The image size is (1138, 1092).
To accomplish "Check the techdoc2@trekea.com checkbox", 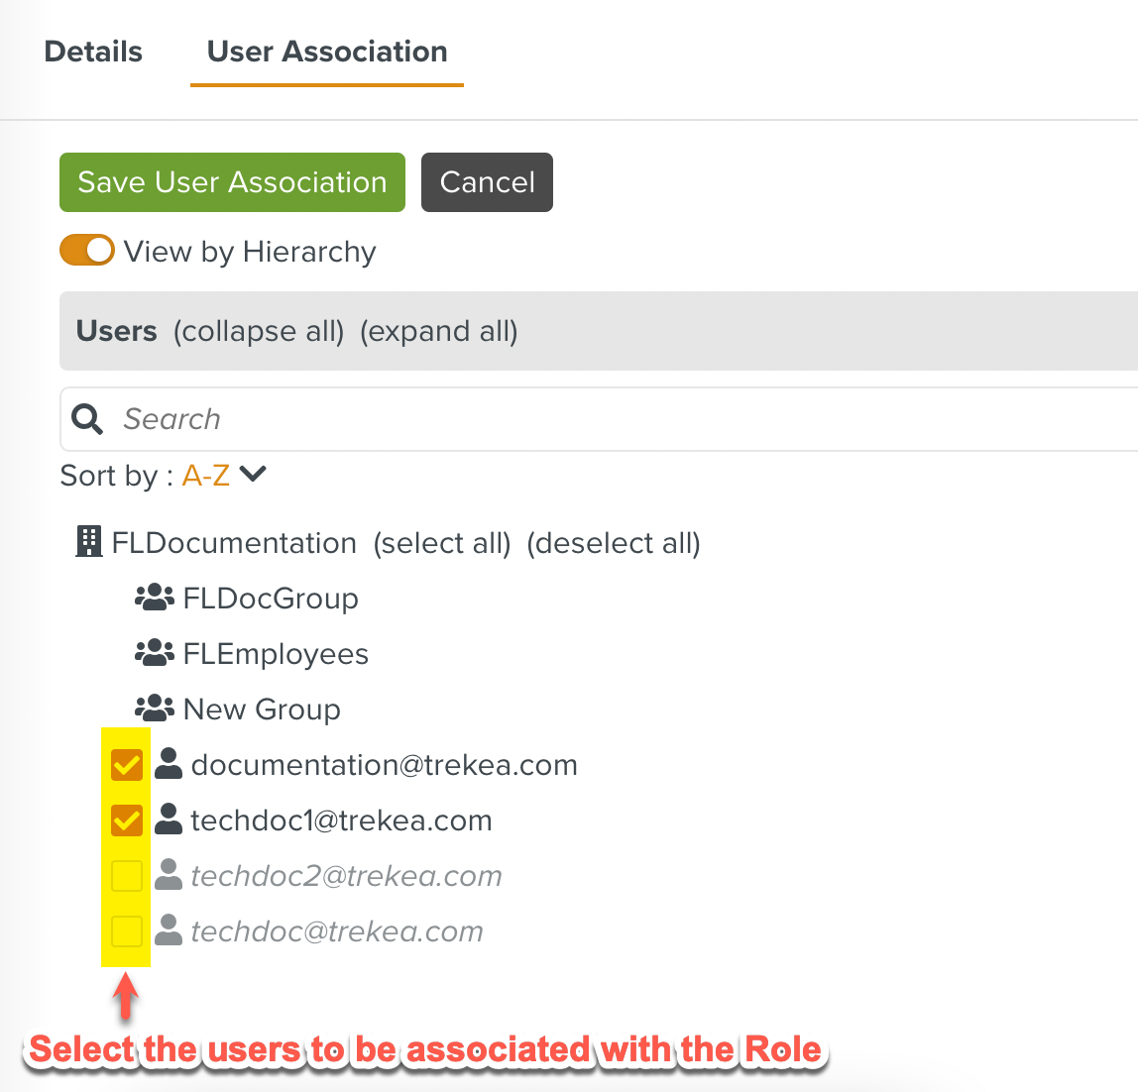I will pos(127,876).
